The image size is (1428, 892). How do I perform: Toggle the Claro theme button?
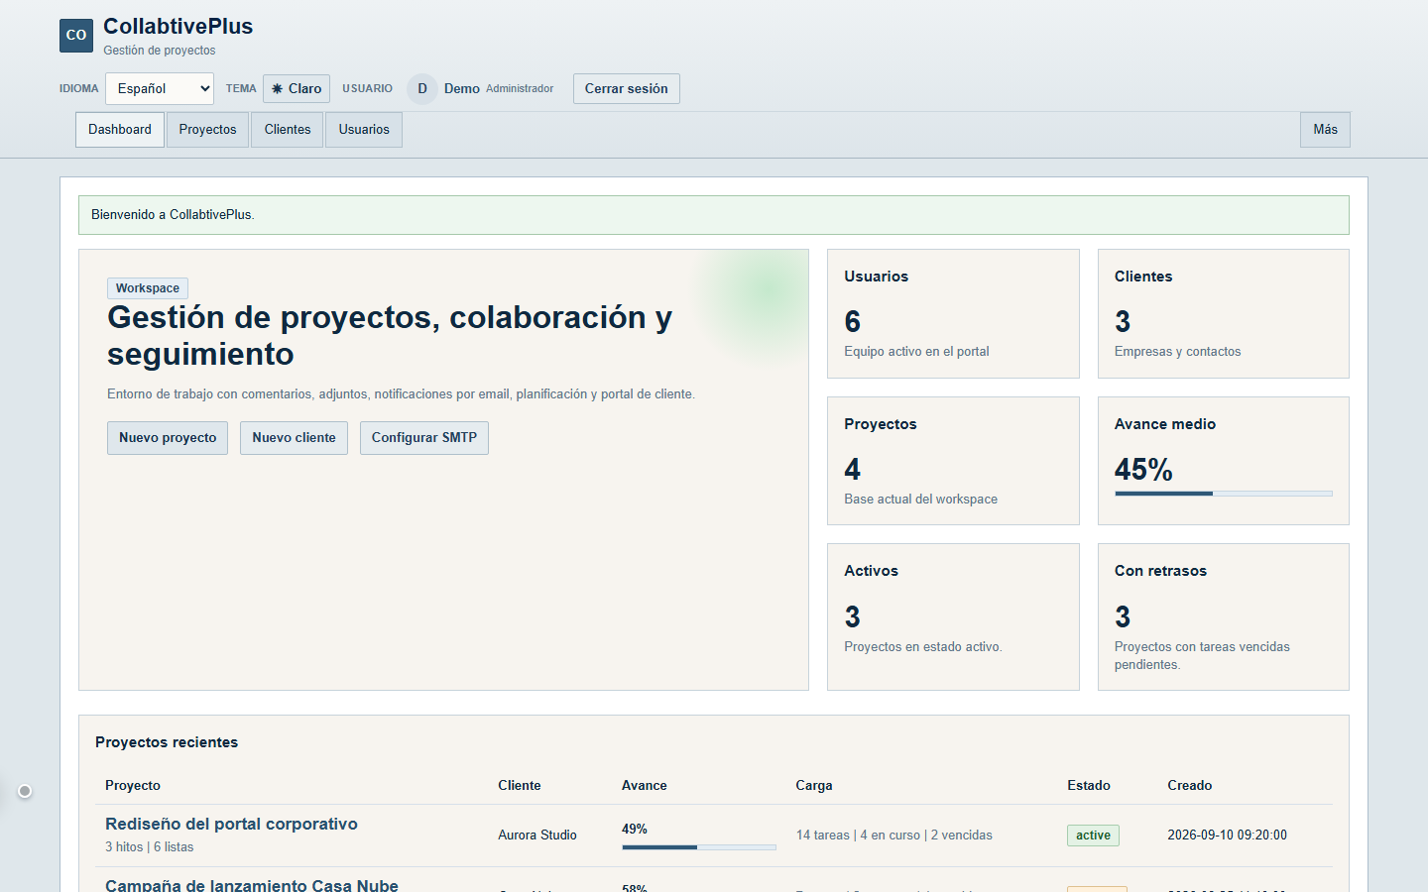297,88
